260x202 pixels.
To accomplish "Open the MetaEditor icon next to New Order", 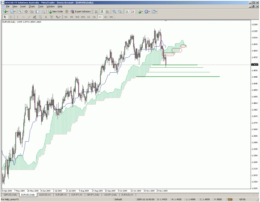I will 67,12.
